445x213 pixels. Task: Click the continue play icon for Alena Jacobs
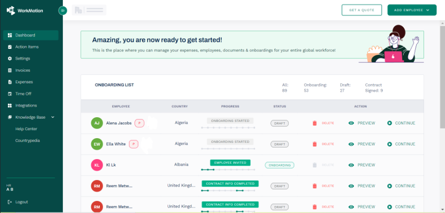pos(389,123)
